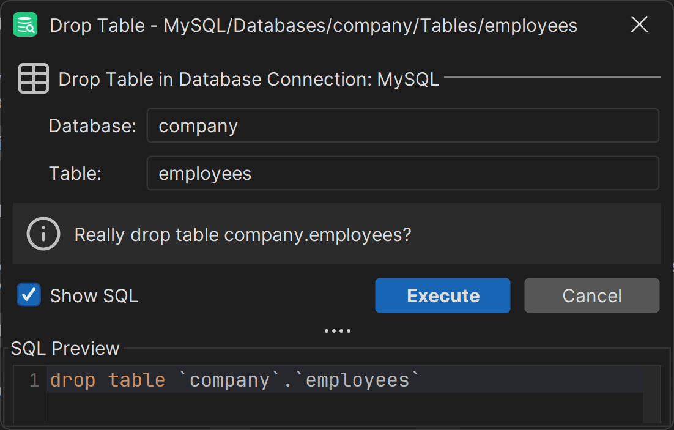Viewport: 674px width, 430px height.
Task: Click the Database field containing company
Action: tap(403, 125)
